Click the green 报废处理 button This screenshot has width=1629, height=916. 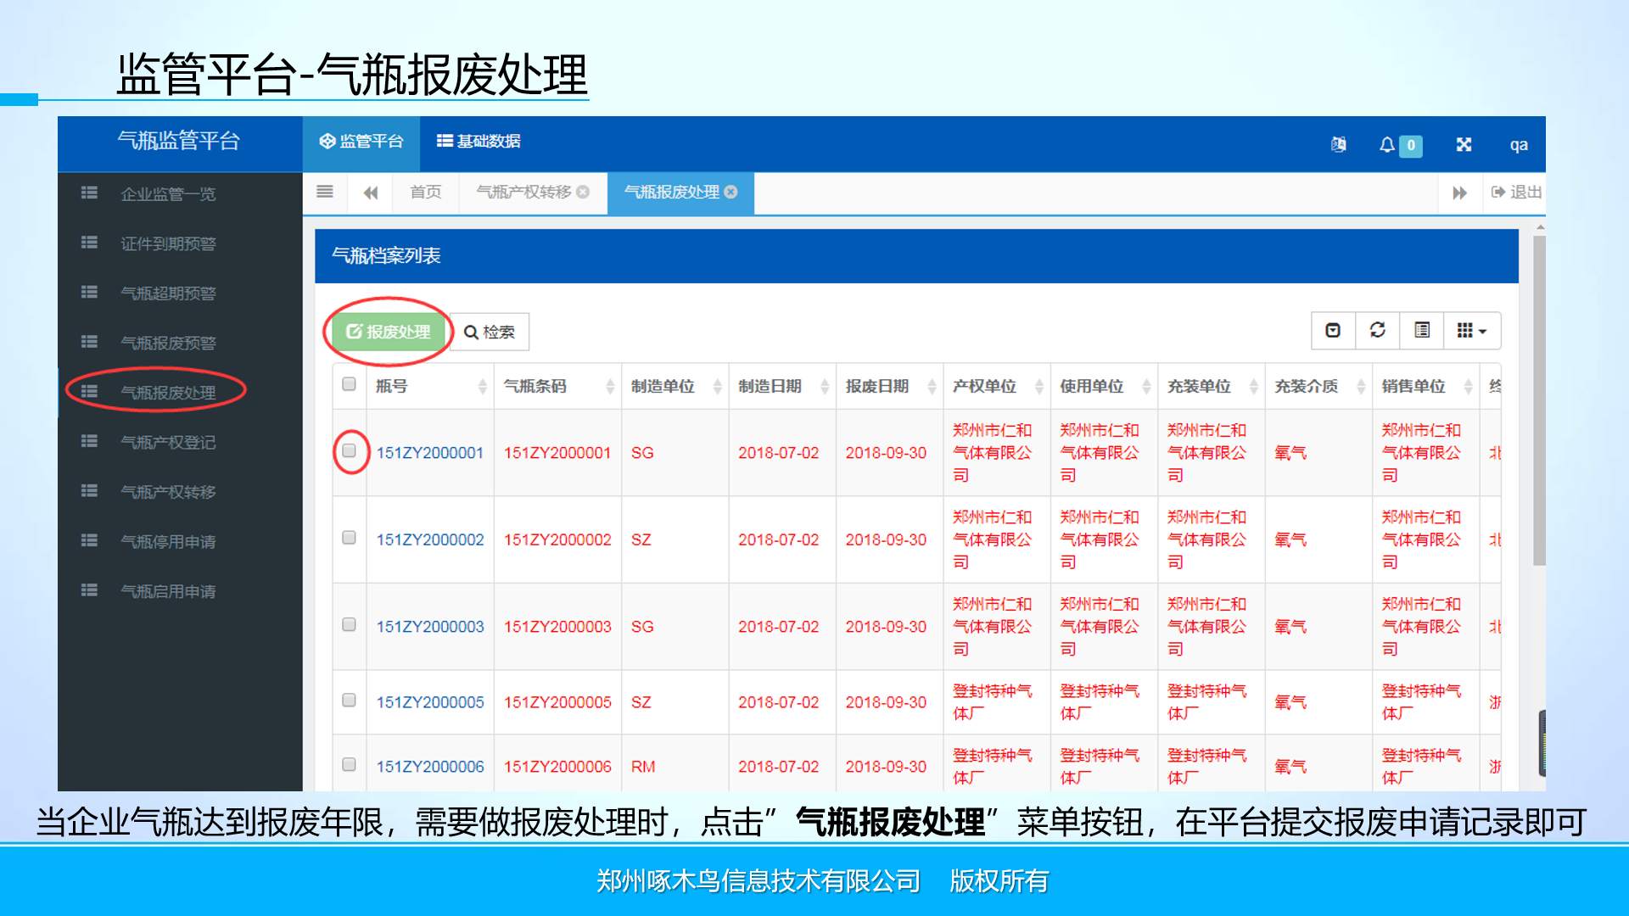[x=389, y=332]
